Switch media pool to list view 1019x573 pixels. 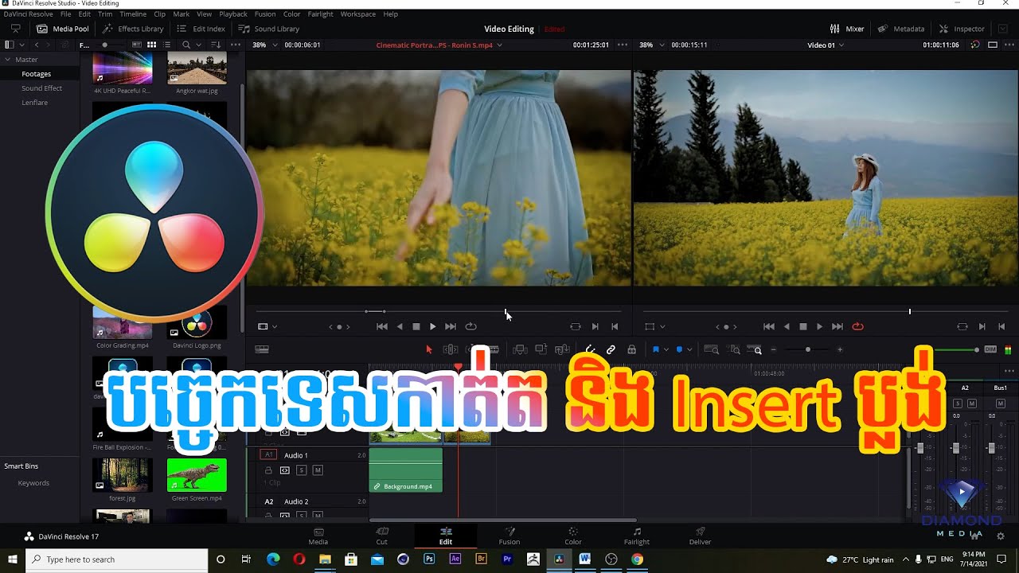pos(166,45)
